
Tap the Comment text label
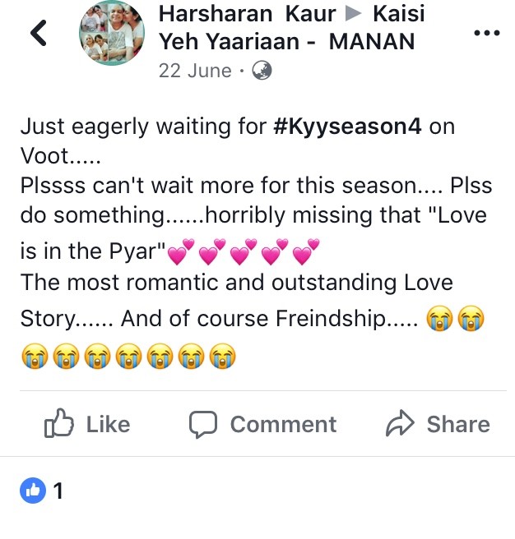click(x=283, y=424)
